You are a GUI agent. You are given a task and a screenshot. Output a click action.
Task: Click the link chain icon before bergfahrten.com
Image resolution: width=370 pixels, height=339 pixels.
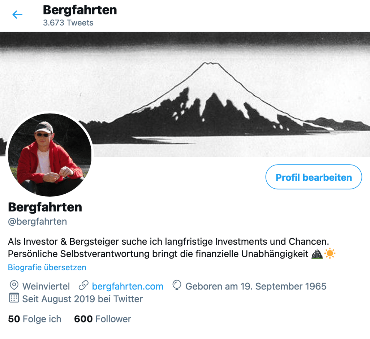point(83,286)
